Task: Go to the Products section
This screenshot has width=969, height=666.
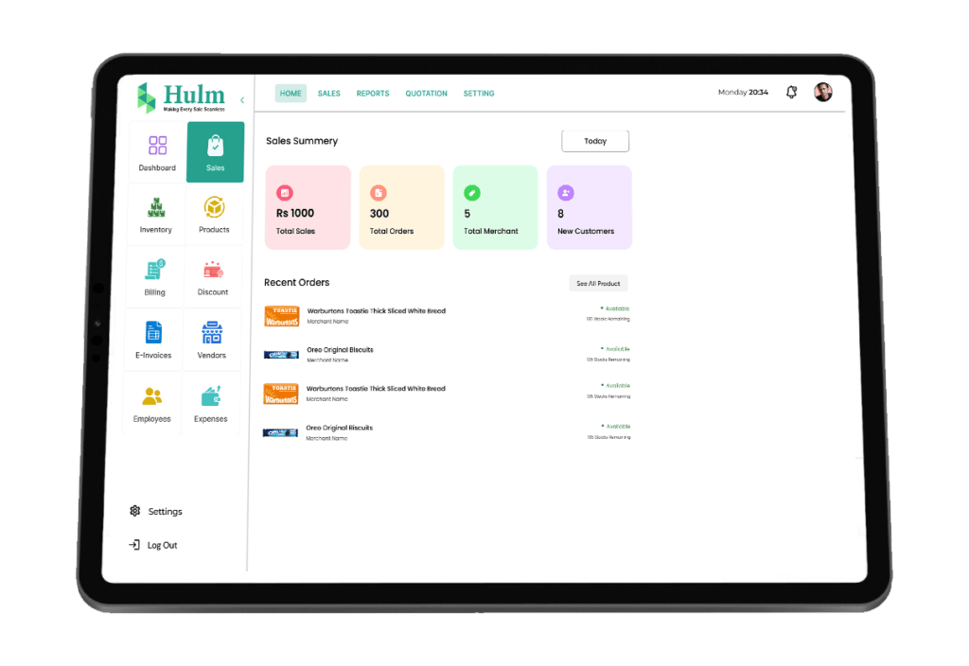Action: [214, 215]
